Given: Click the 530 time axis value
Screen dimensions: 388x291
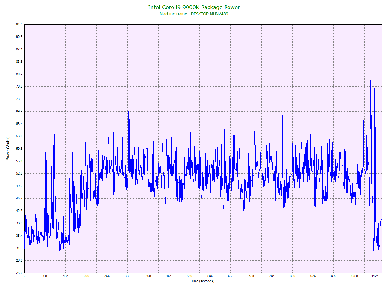Looking at the screenshot, I should tap(189, 276).
